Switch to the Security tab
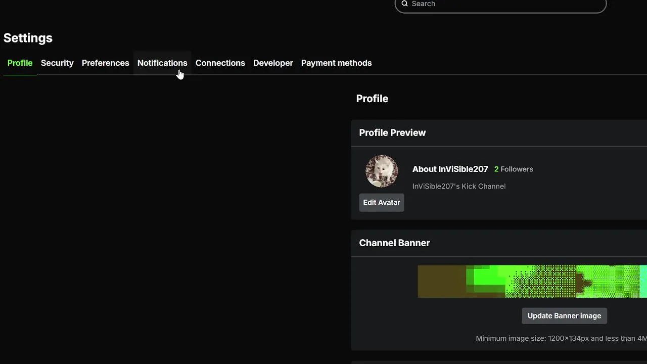Screen dimensions: 647x364 click(x=57, y=63)
